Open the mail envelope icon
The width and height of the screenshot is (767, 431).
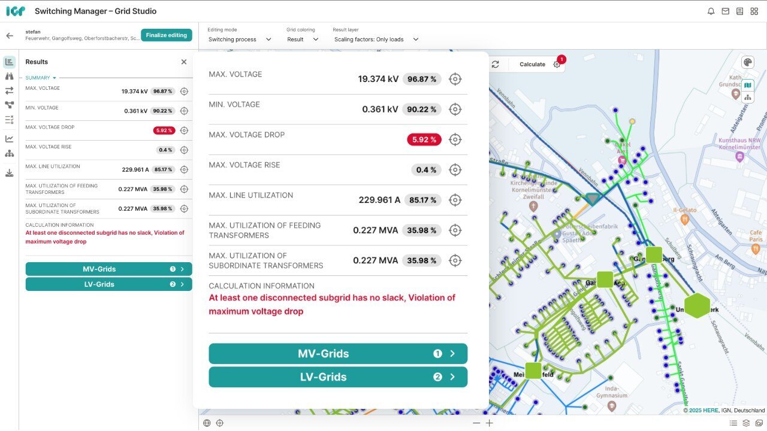pyautogui.click(x=725, y=11)
